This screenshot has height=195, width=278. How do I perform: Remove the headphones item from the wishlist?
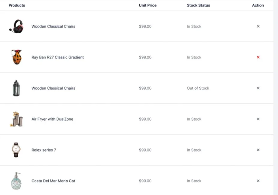[x=258, y=26]
